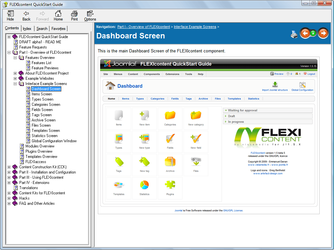Expand the Draft panel
The height and width of the screenshot is (250, 334).
pyautogui.click(x=268, y=116)
